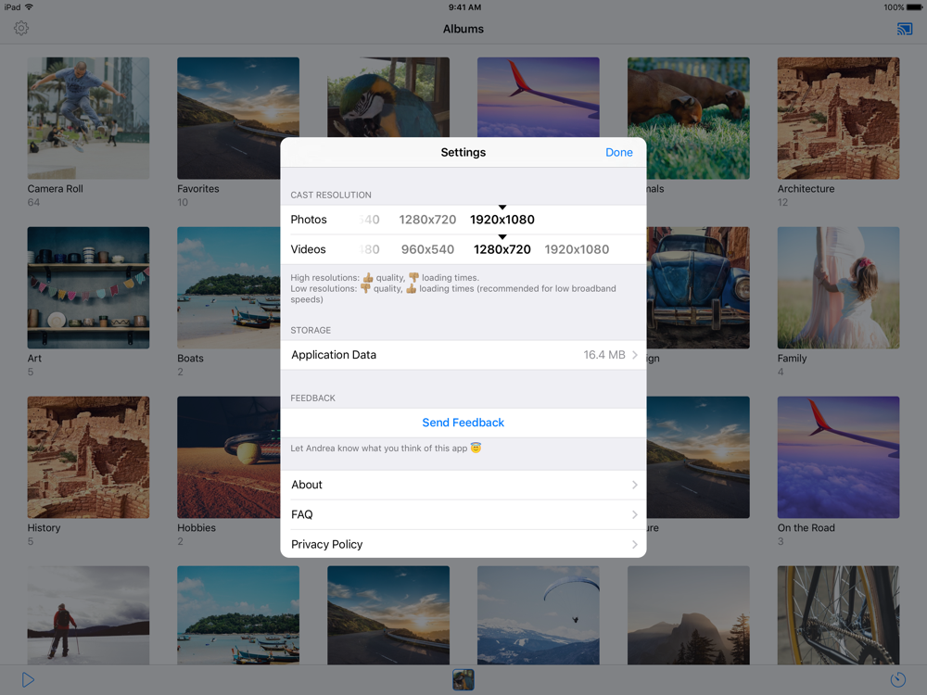Select 1920x1080 for Photos resolution
927x695 pixels.
pos(502,220)
